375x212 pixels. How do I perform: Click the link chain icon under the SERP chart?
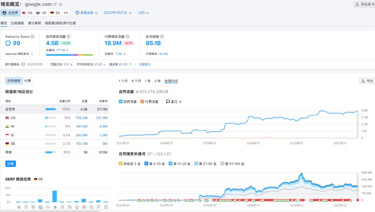click(x=48, y=207)
